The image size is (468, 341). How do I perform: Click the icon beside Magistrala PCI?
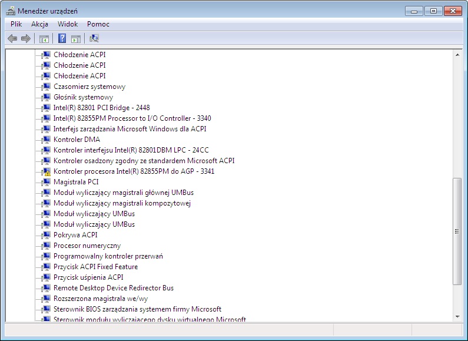coord(47,182)
